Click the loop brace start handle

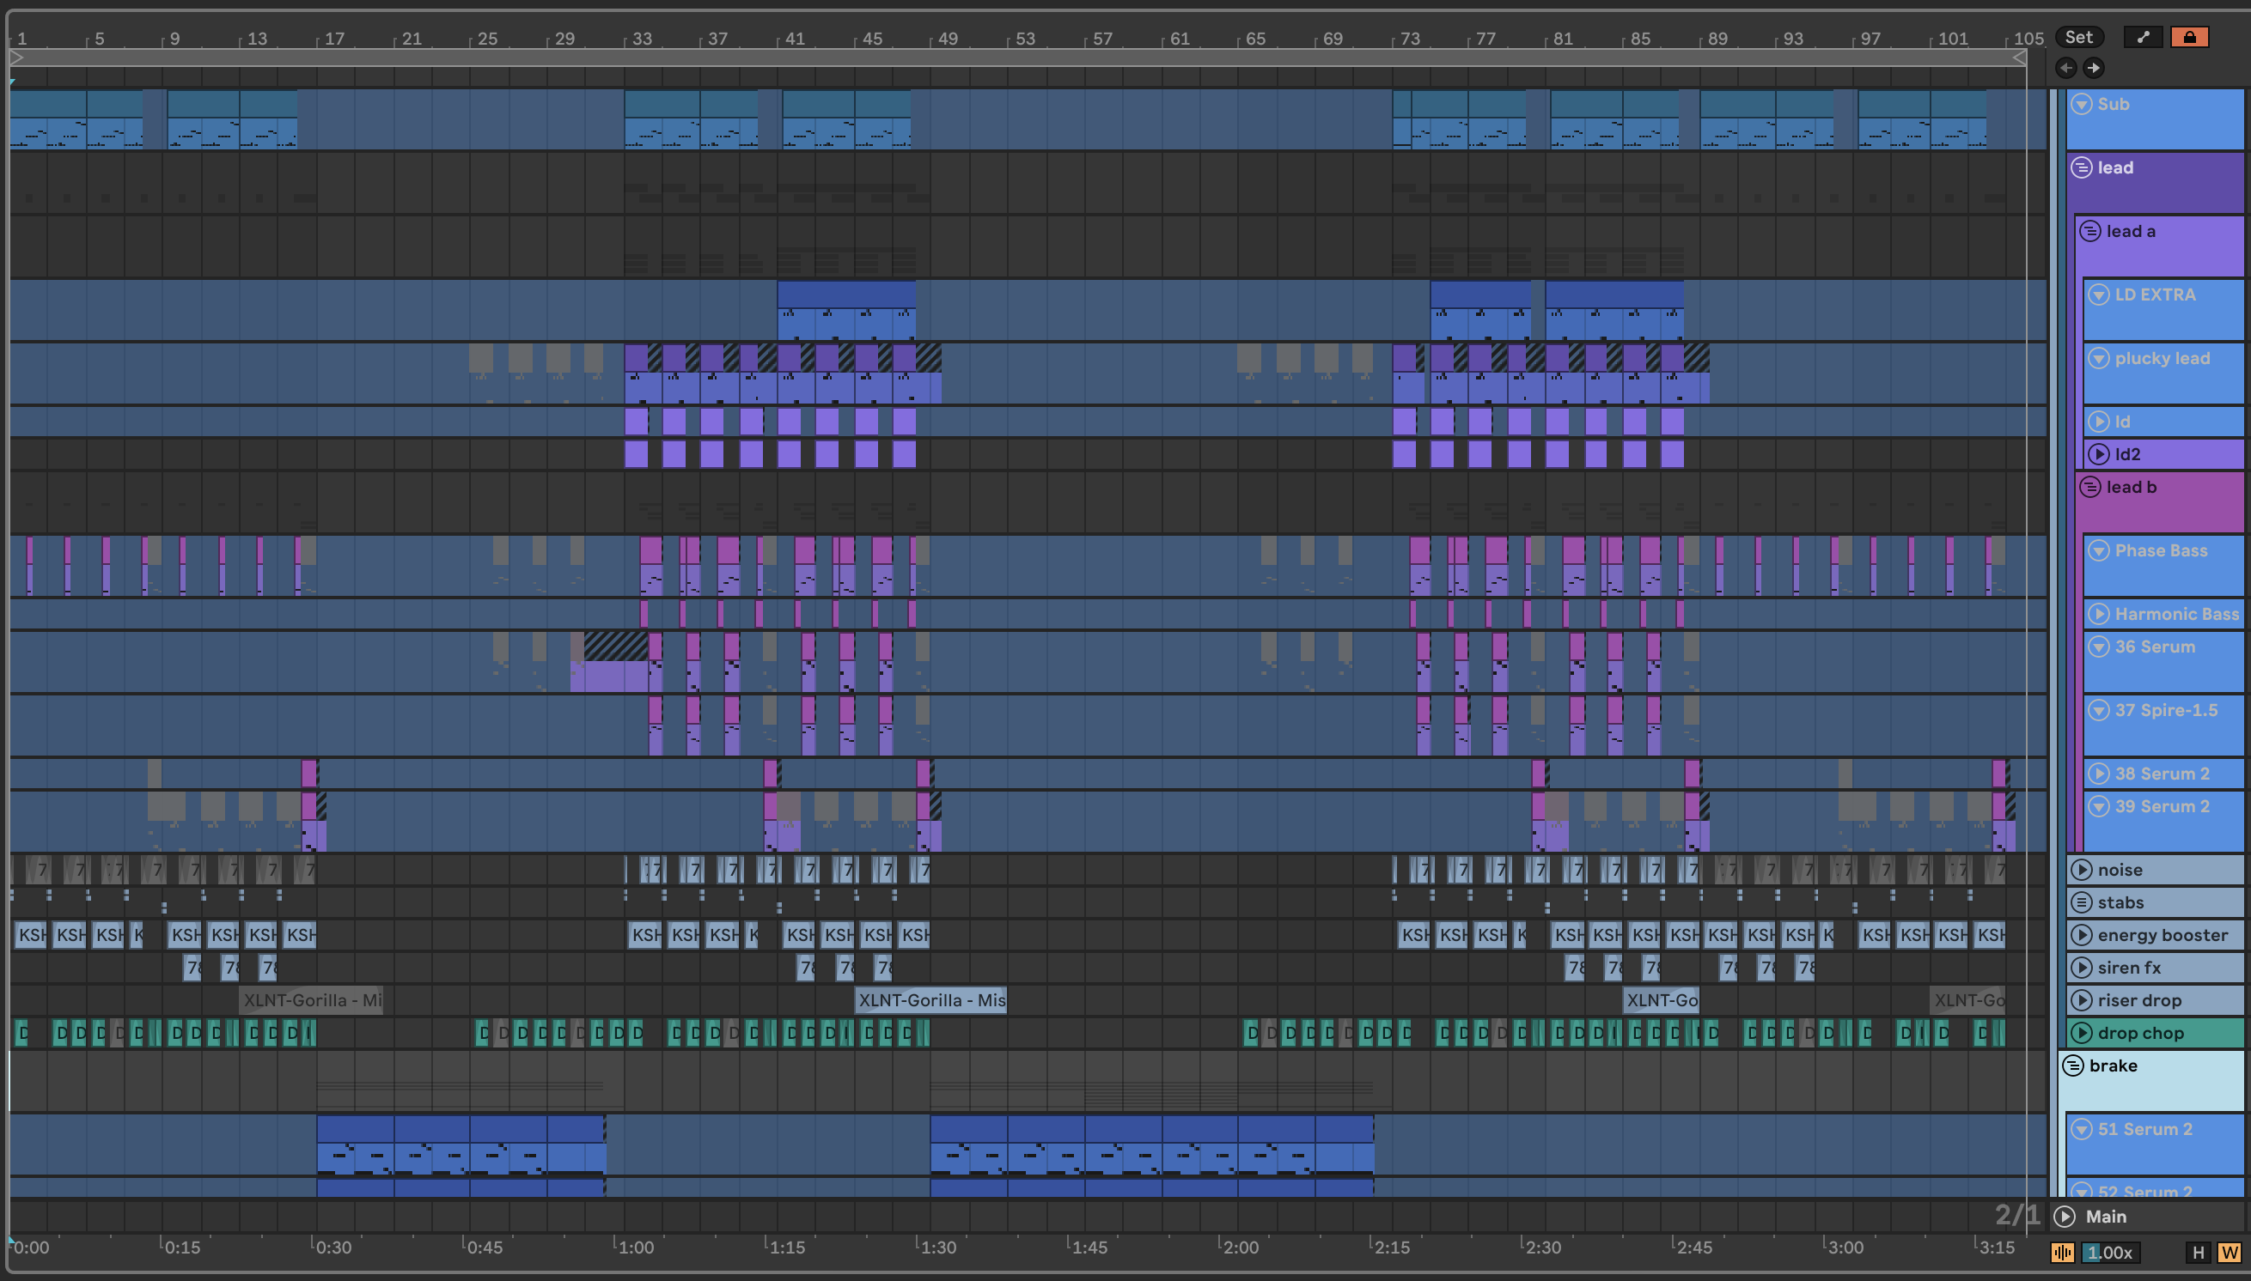pos(16,58)
